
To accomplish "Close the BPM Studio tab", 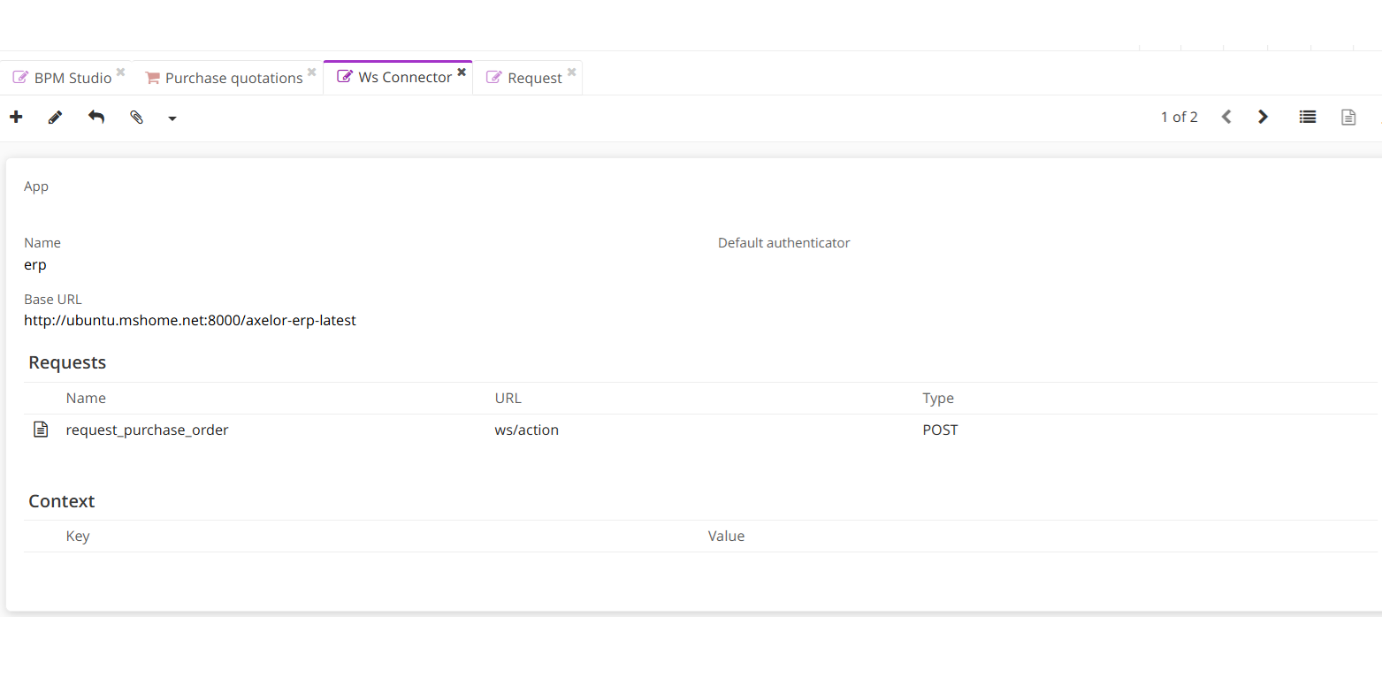I will [120, 72].
